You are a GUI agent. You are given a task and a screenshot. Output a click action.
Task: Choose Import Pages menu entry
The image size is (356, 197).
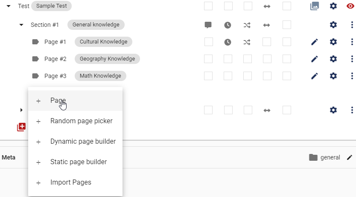tap(76, 183)
